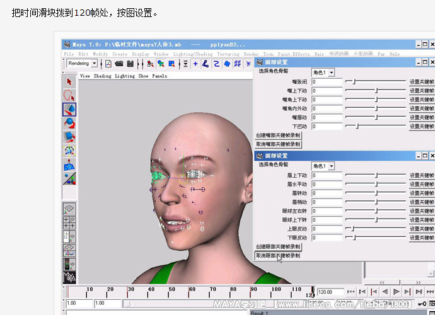Toggle the joints selection mask icon
This screenshot has width=435, height=315.
pos(206,64)
